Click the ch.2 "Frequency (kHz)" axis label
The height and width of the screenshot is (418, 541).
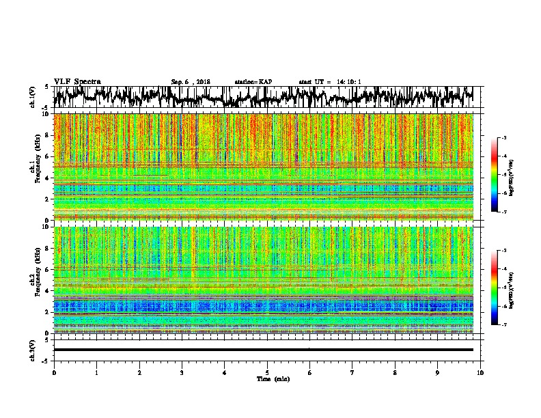pyautogui.click(x=38, y=271)
